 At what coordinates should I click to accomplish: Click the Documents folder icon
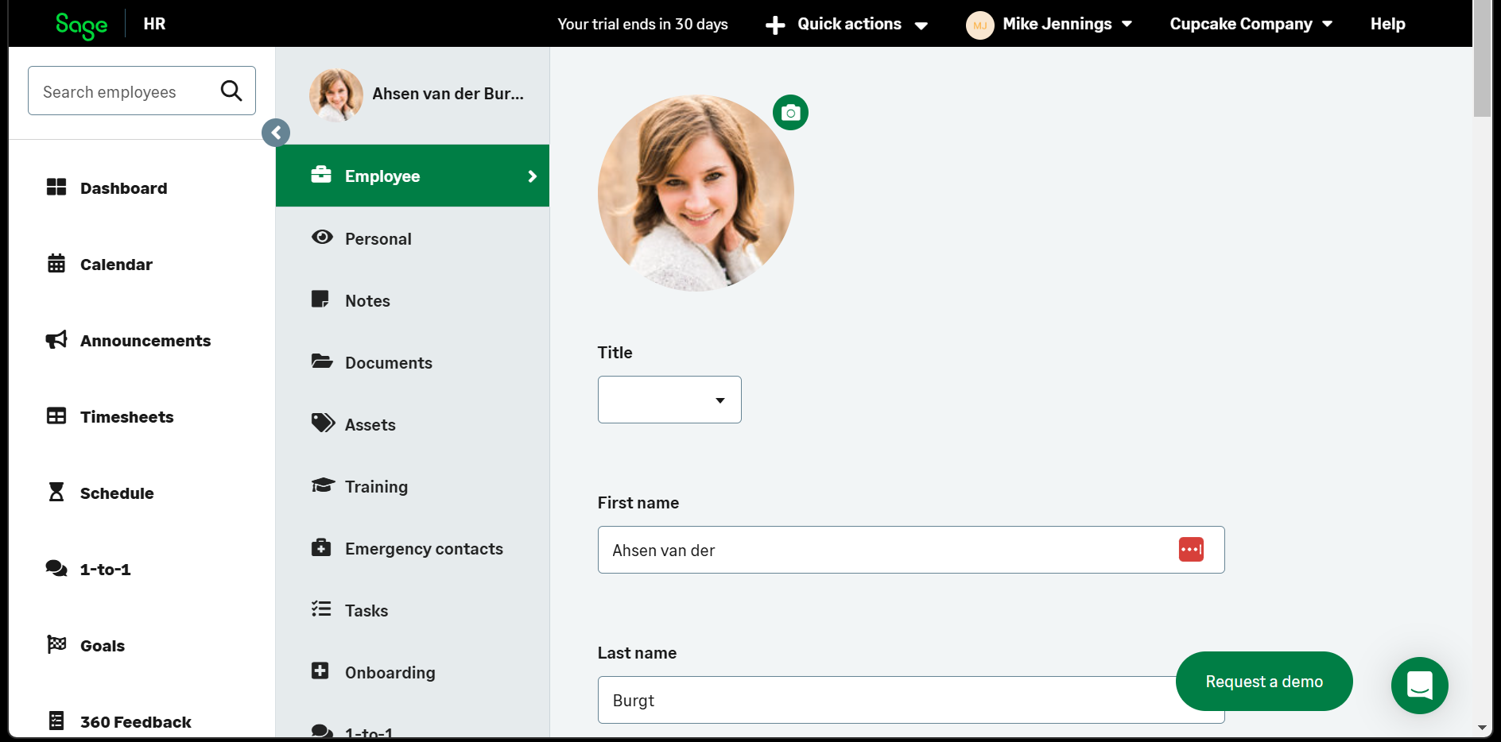click(322, 361)
